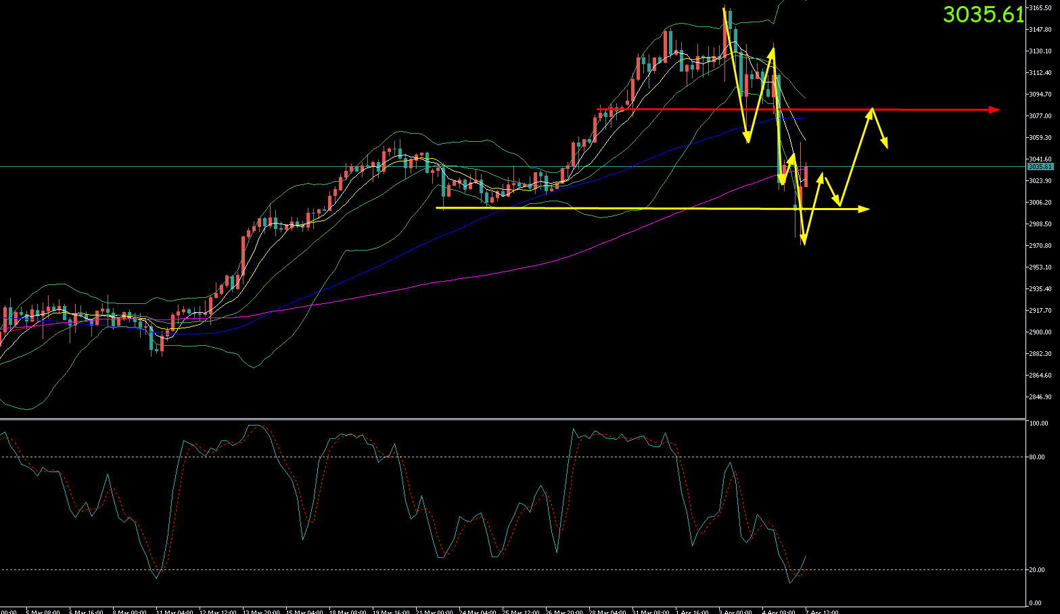Select the 1 Apr 16:00 time label

click(x=691, y=611)
